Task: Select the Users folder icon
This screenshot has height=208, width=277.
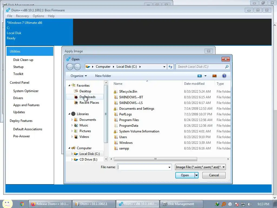Action: coord(116,137)
